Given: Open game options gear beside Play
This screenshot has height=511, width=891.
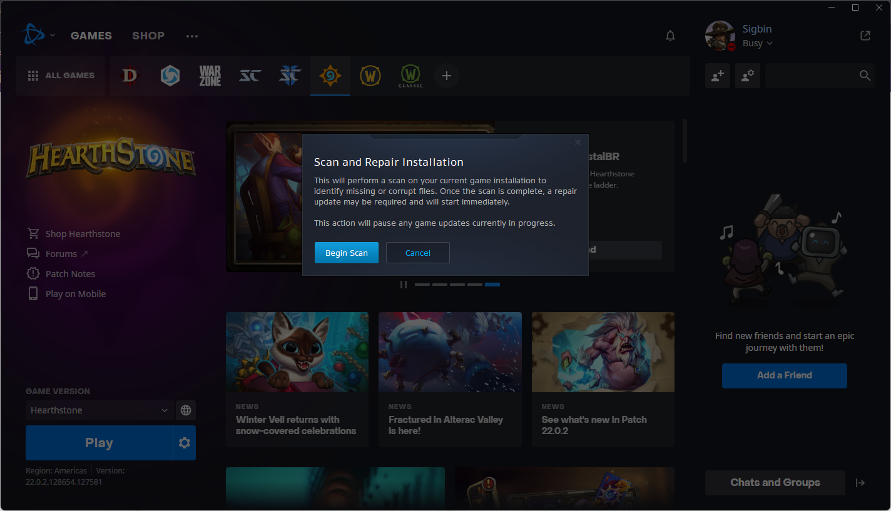Looking at the screenshot, I should point(185,443).
